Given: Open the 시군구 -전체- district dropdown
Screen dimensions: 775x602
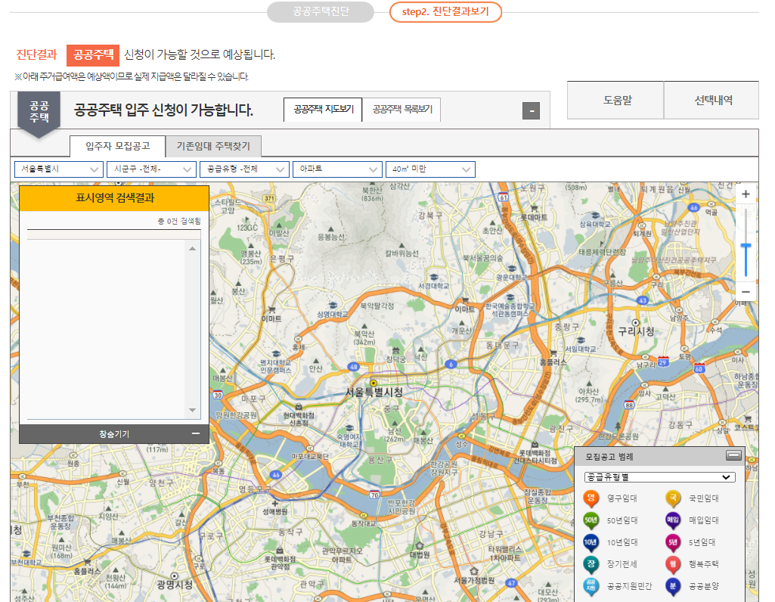Looking at the screenshot, I should click(152, 169).
